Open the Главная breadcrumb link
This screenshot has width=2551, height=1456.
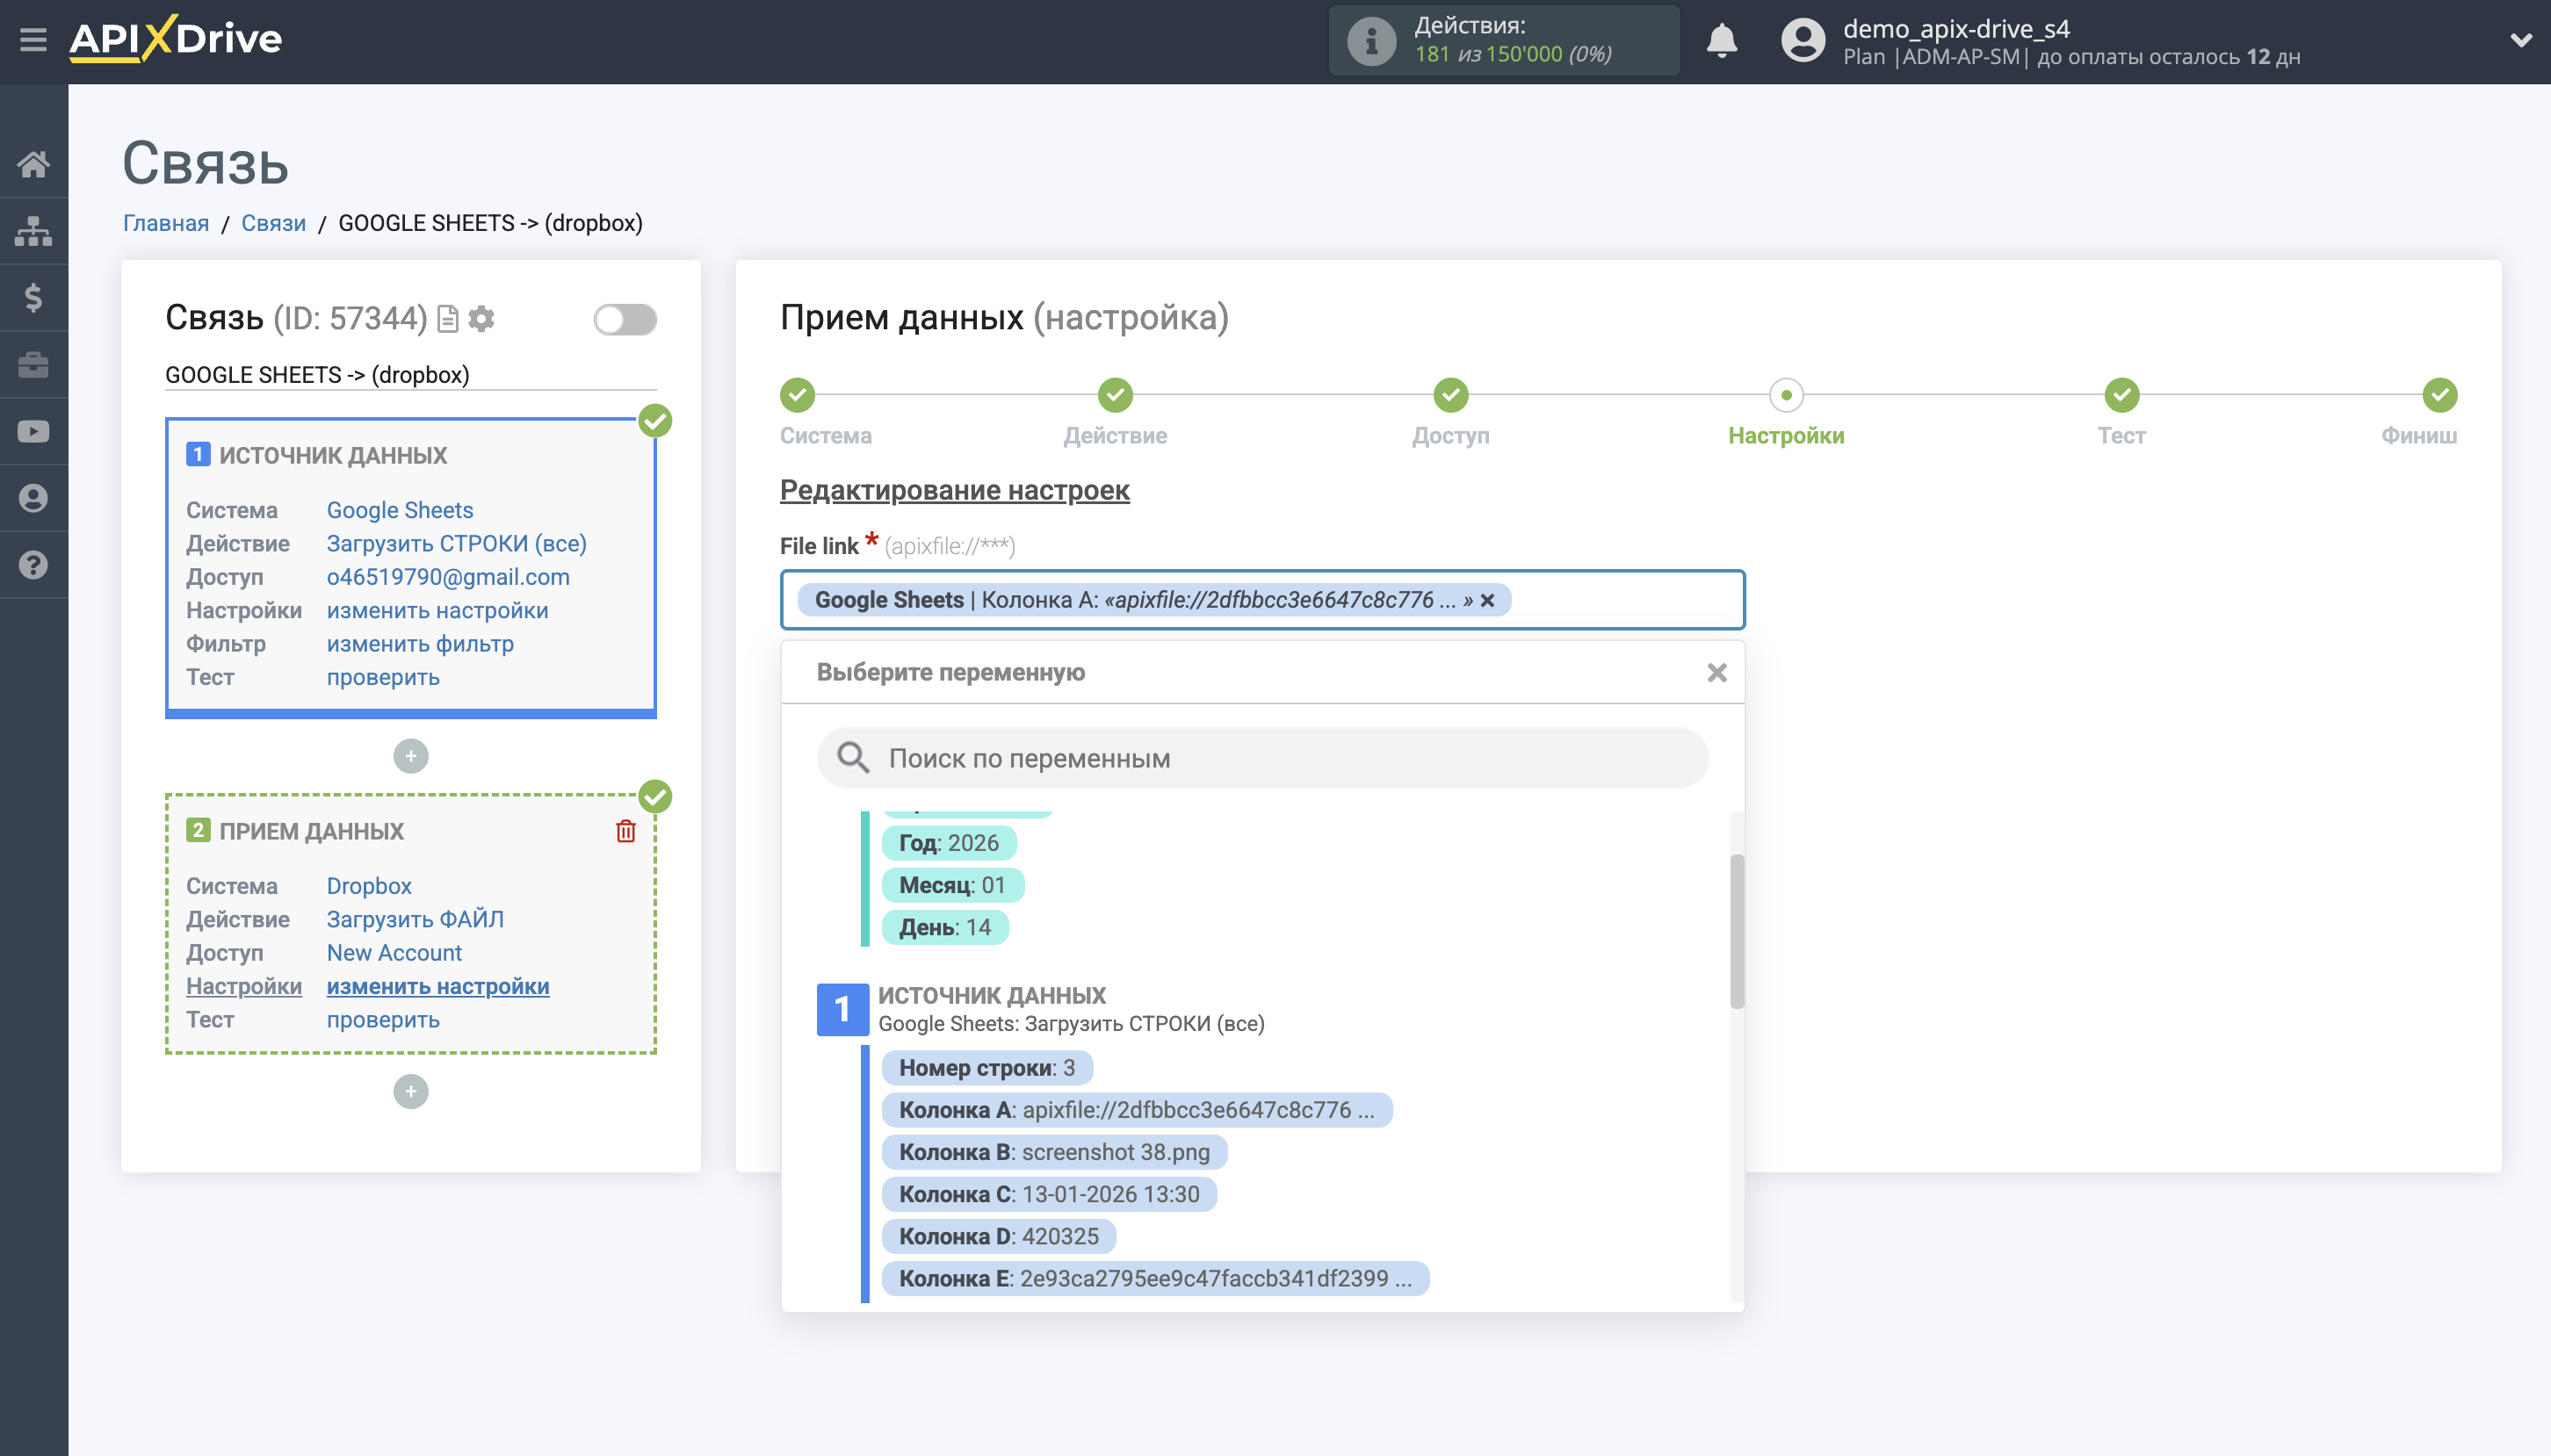tap(166, 223)
